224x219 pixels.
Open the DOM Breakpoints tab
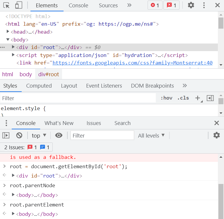coord(153,86)
